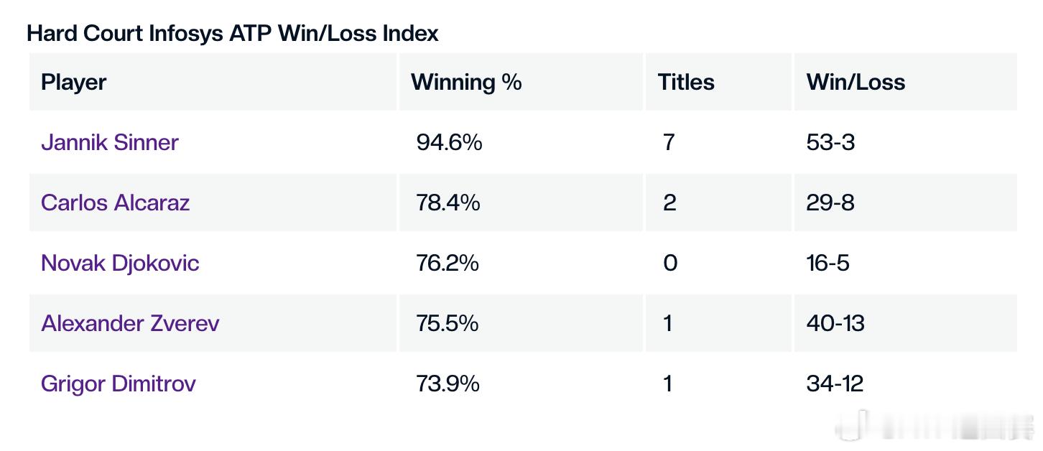The image size is (1043, 451).
Task: Click the Titles column header
Action: [x=686, y=82]
